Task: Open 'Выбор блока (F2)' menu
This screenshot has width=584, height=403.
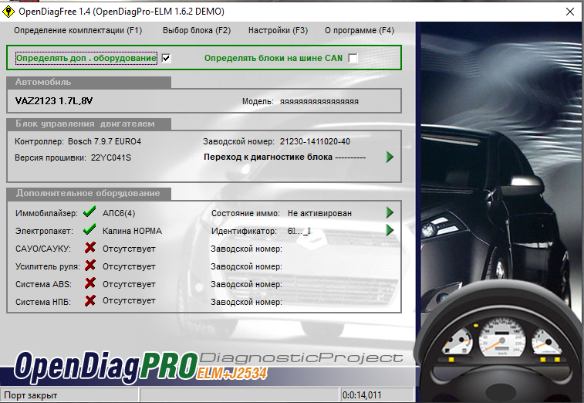Action: [197, 31]
